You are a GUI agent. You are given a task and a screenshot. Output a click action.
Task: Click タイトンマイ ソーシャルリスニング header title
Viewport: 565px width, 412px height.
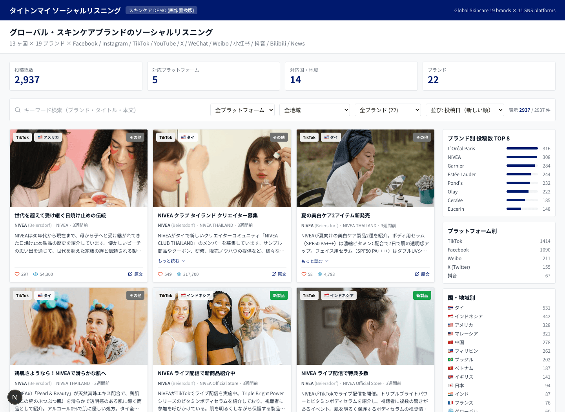[x=65, y=11]
